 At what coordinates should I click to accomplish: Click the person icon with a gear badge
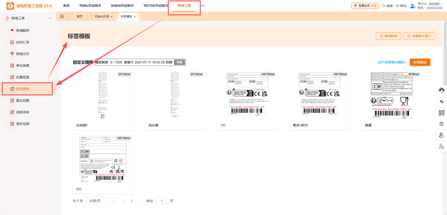pos(442,146)
